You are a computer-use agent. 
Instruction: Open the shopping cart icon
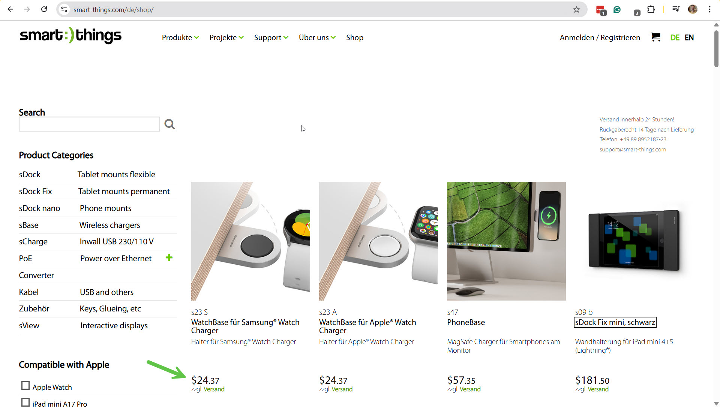point(655,37)
